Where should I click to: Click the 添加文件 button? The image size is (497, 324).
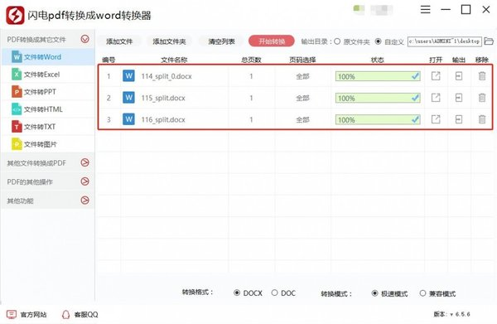click(x=119, y=41)
